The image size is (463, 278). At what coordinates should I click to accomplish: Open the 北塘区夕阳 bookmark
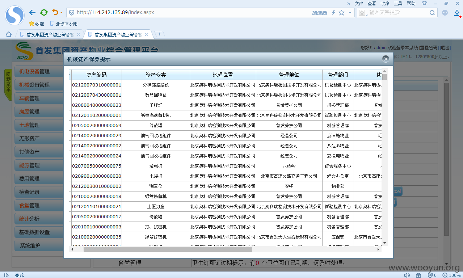click(64, 24)
